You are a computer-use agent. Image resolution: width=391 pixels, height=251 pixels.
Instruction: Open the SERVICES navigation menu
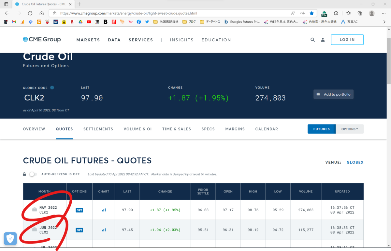[x=141, y=40]
